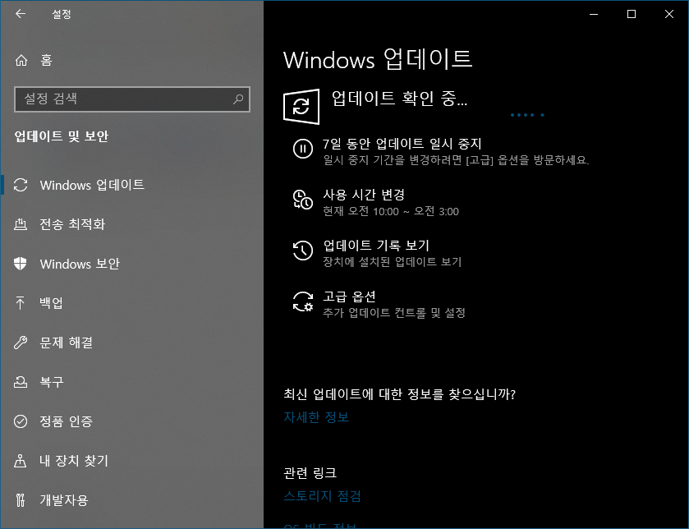Open 고급 옵션 settings
689x529 pixels.
pos(349,297)
